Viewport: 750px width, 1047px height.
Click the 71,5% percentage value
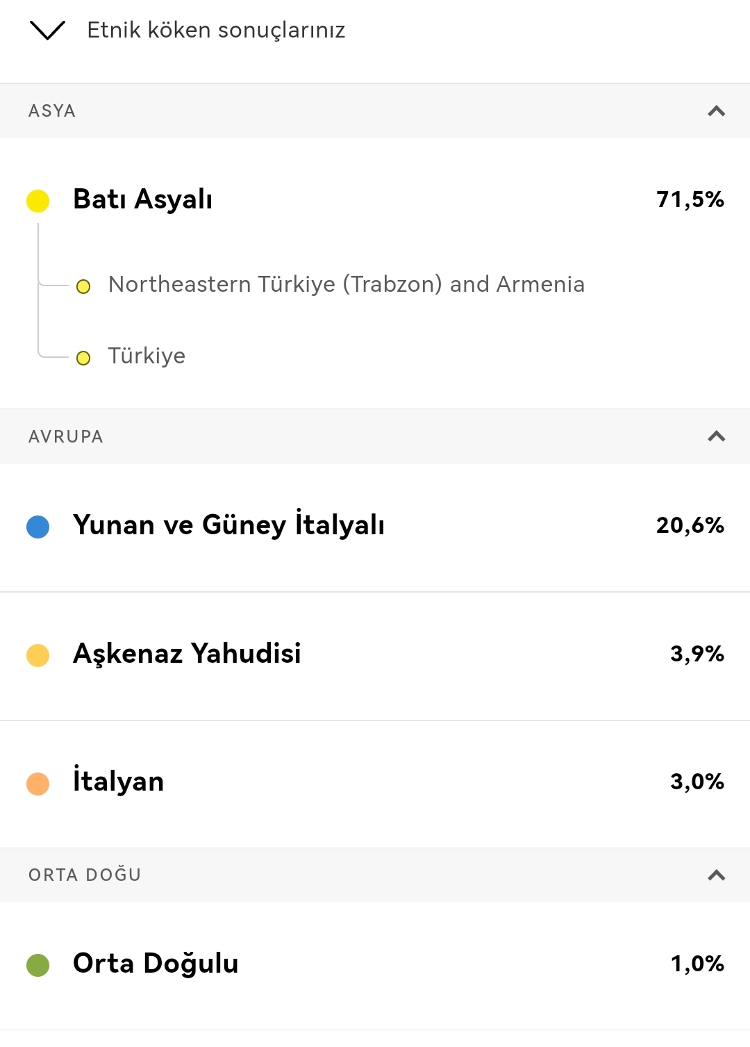click(690, 200)
